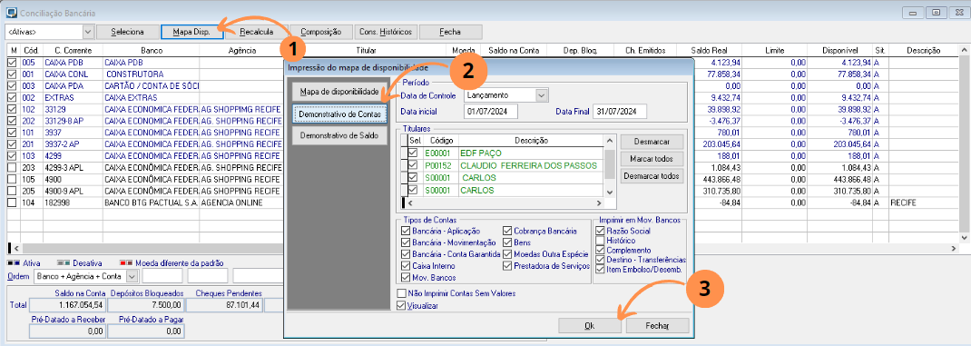Toggle Bancária - Aplicação checkbox

[x=406, y=232]
